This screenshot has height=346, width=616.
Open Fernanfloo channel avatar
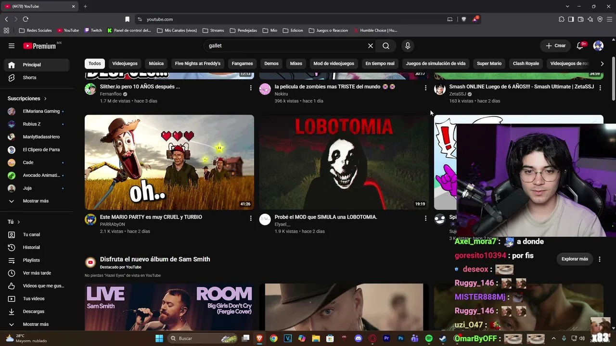coord(90,89)
